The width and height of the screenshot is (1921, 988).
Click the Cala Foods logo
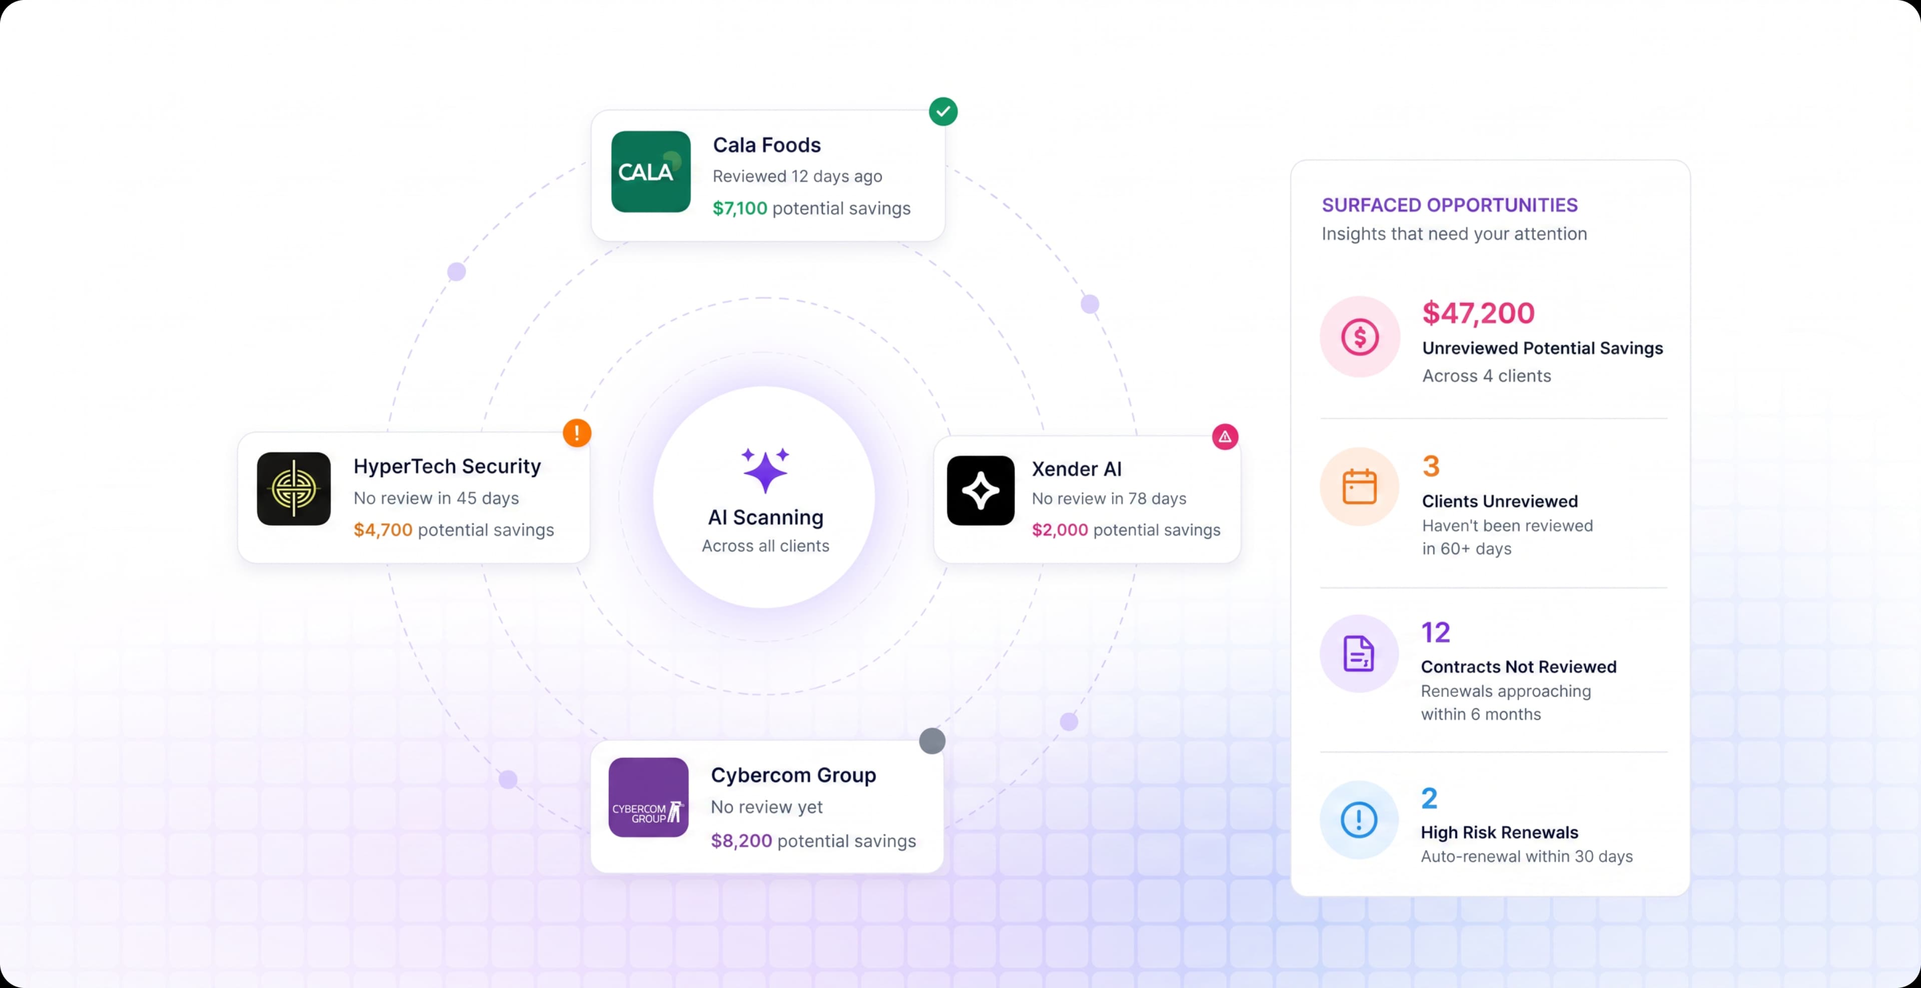pos(650,172)
